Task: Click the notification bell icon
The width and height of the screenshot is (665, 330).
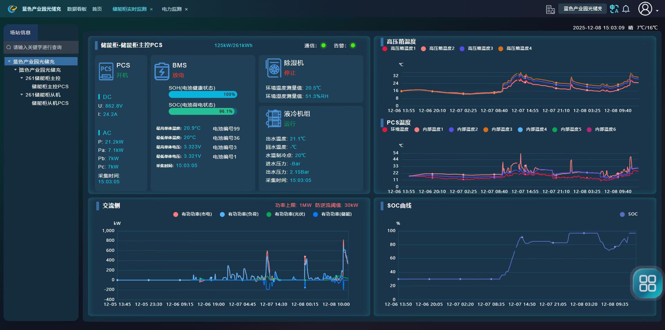Action: [626, 9]
